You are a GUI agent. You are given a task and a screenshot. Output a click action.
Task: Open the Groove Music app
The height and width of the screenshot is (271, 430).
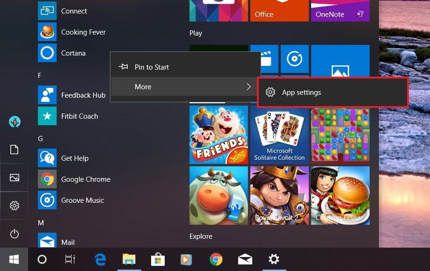coord(82,200)
